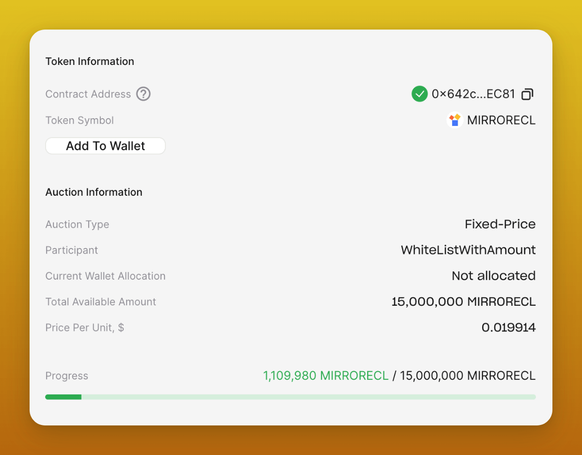The height and width of the screenshot is (455, 582).
Task: Copy the contract address with the copy icon
Action: [527, 94]
